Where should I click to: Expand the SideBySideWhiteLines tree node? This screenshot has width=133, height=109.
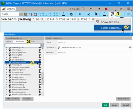6,75
